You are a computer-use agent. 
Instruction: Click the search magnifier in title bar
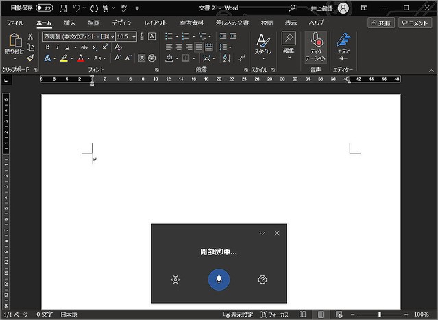pos(292,8)
